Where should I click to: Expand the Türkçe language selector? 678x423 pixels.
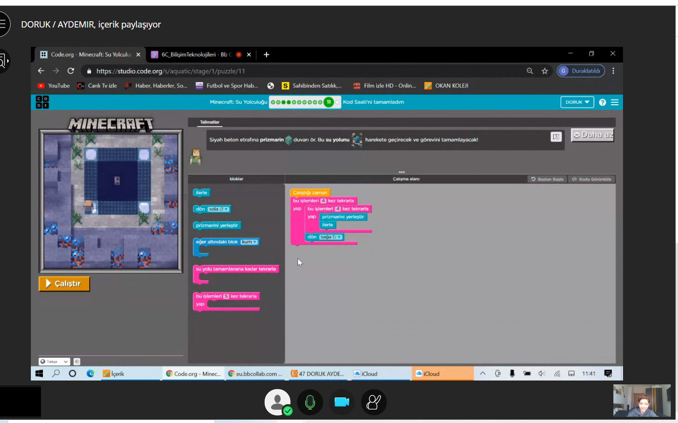54,362
